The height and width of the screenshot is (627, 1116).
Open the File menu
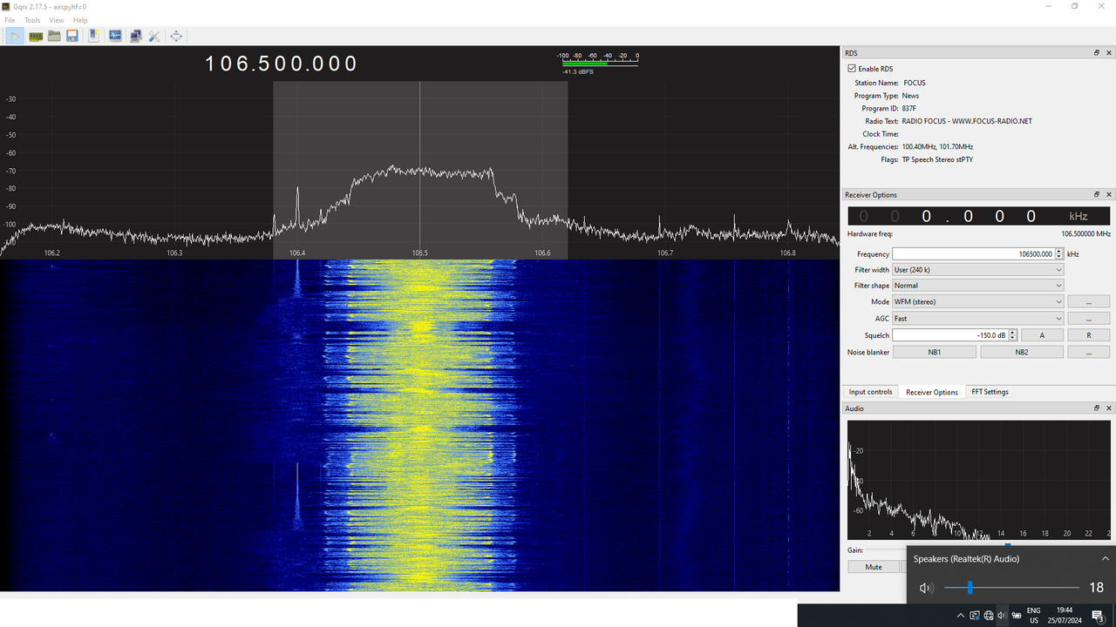pos(10,20)
